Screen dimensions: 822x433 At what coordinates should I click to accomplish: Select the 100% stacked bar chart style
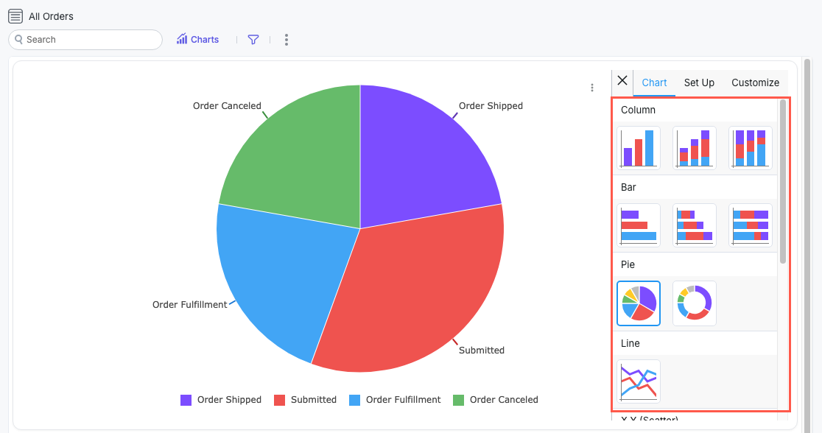[x=750, y=225]
